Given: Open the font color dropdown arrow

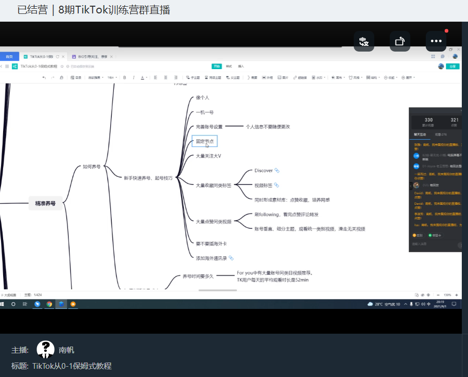Looking at the screenshot, I should (x=147, y=78).
